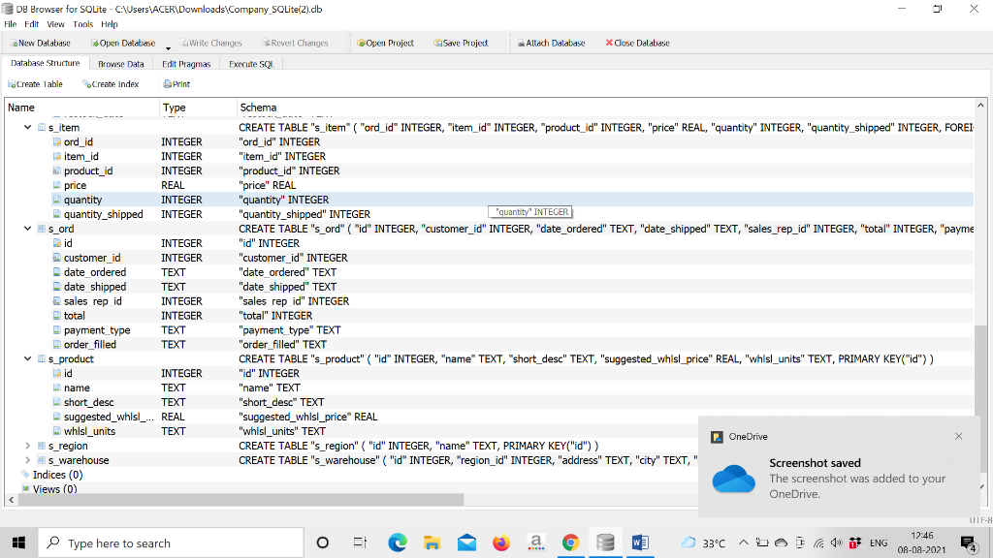Open an existing database
This screenshot has width=993, height=558.
pyautogui.click(x=122, y=43)
